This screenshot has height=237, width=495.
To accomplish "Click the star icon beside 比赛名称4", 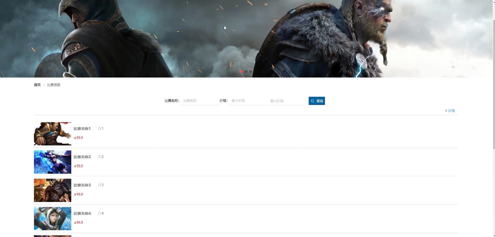I will [x=100, y=213].
